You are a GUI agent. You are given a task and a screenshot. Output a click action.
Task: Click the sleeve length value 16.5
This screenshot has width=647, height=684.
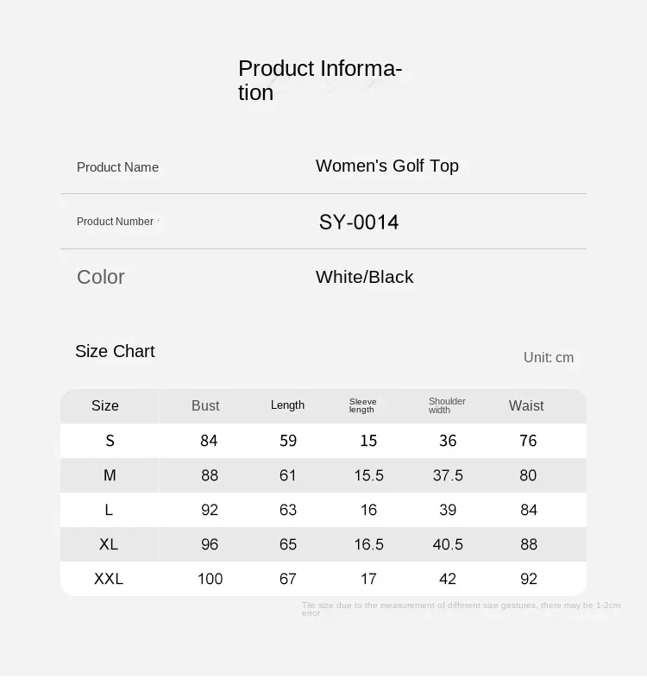(x=368, y=544)
